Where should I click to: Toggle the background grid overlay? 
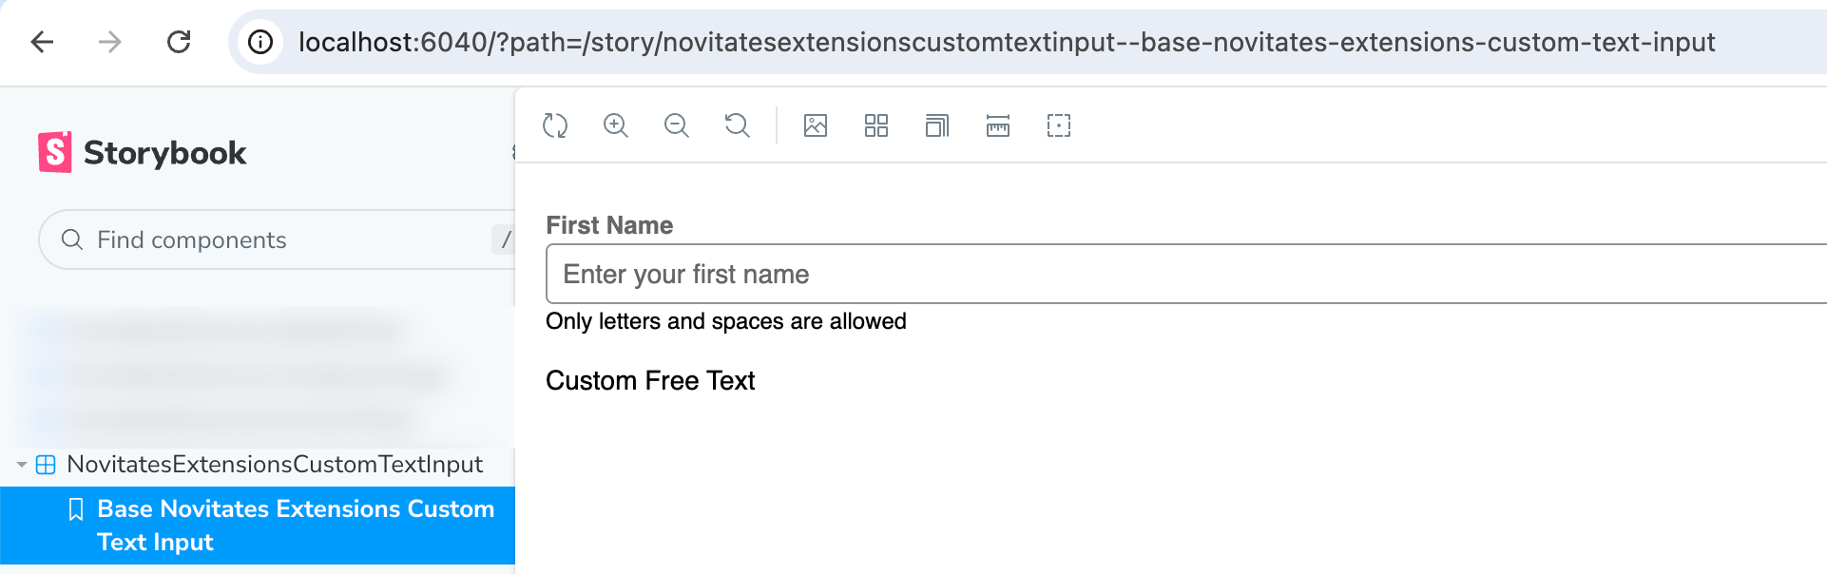pos(876,125)
